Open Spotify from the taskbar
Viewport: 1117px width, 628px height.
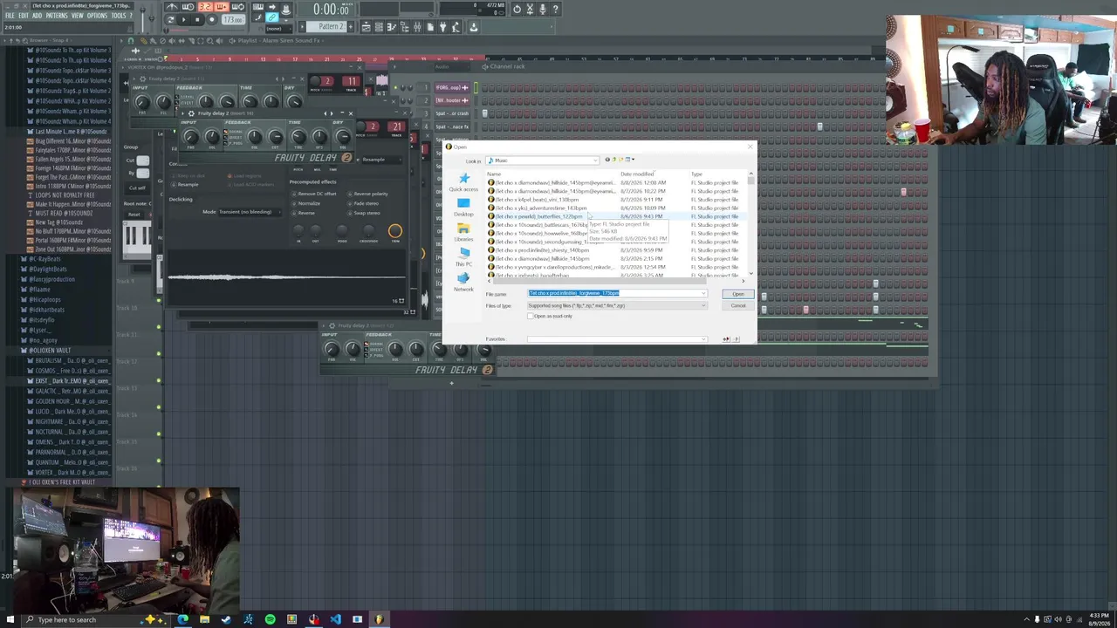tap(270, 620)
